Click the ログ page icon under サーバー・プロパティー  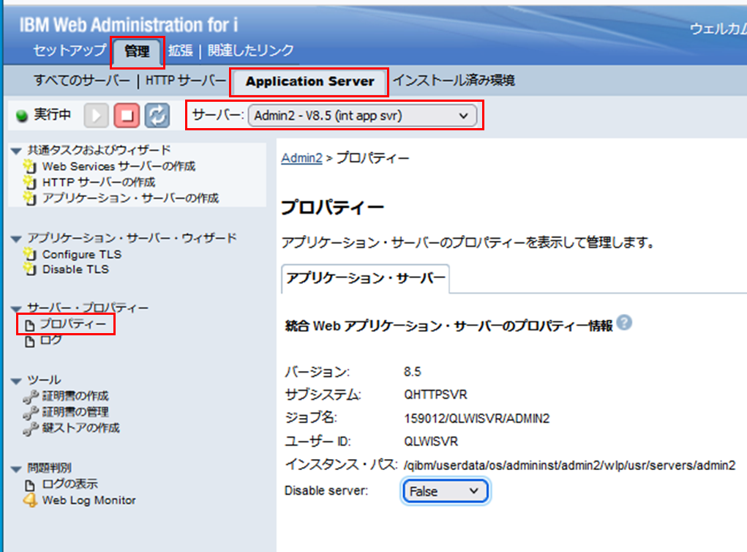pos(29,341)
